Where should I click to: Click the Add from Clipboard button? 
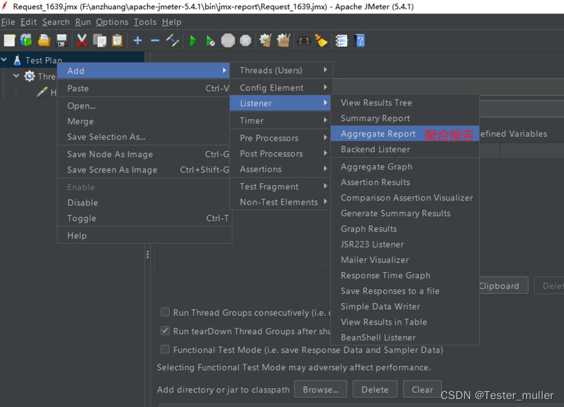[503, 286]
